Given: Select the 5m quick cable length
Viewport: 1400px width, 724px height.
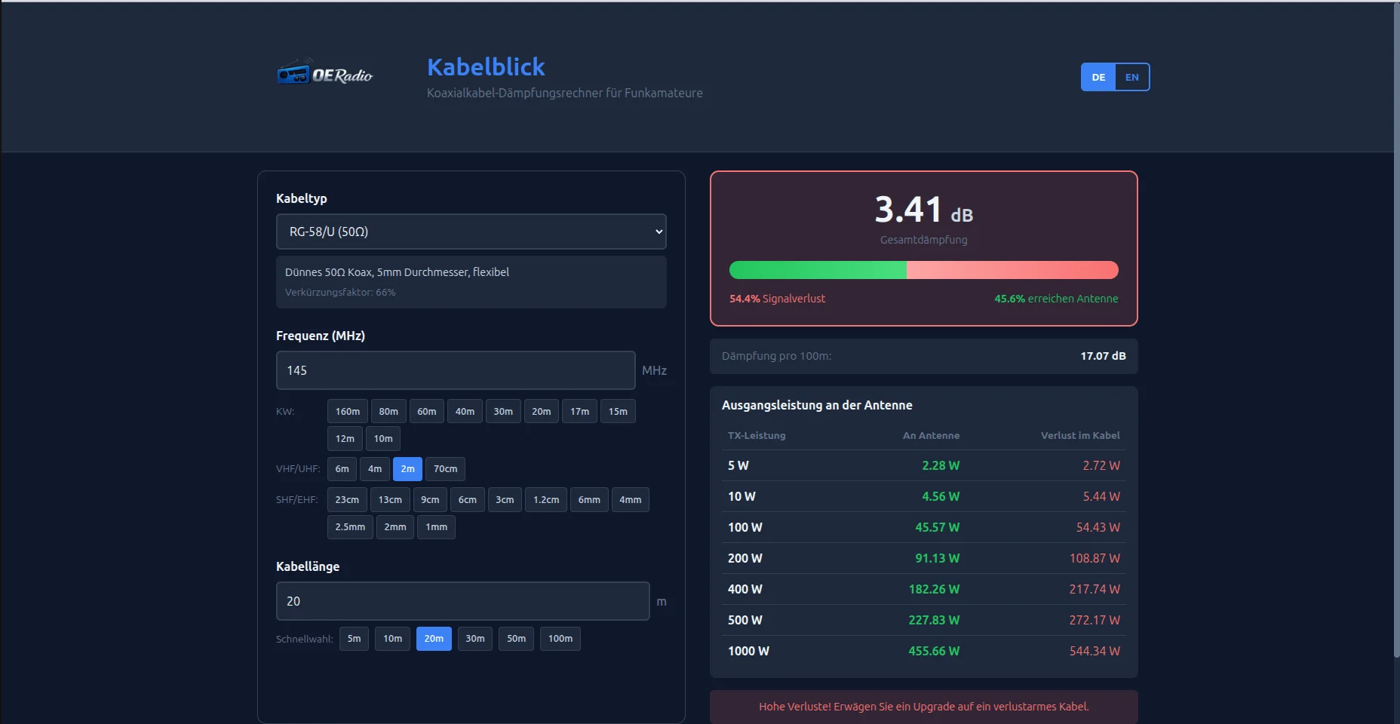Looking at the screenshot, I should 354,638.
